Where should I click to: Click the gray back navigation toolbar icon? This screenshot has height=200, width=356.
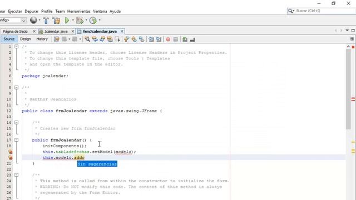[65, 39]
